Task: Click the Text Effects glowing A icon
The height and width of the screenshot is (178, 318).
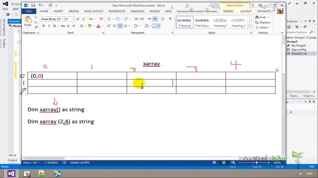Action: (81, 26)
